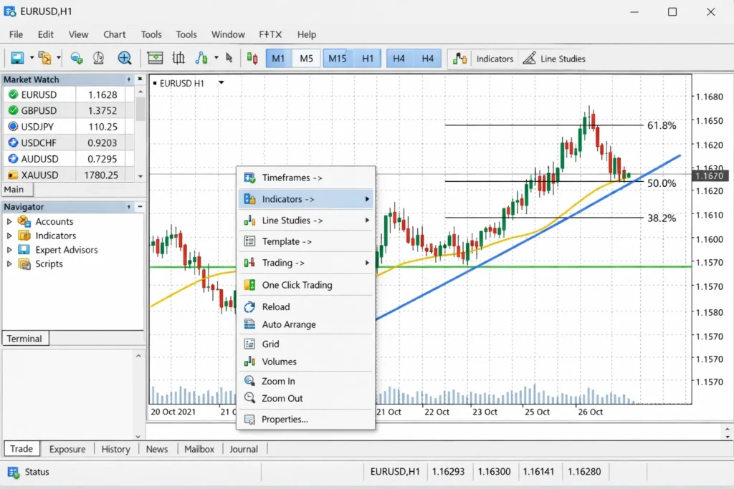Image resolution: width=734 pixels, height=489 pixels.
Task: Click the M15 timeframe button
Action: pyautogui.click(x=337, y=58)
